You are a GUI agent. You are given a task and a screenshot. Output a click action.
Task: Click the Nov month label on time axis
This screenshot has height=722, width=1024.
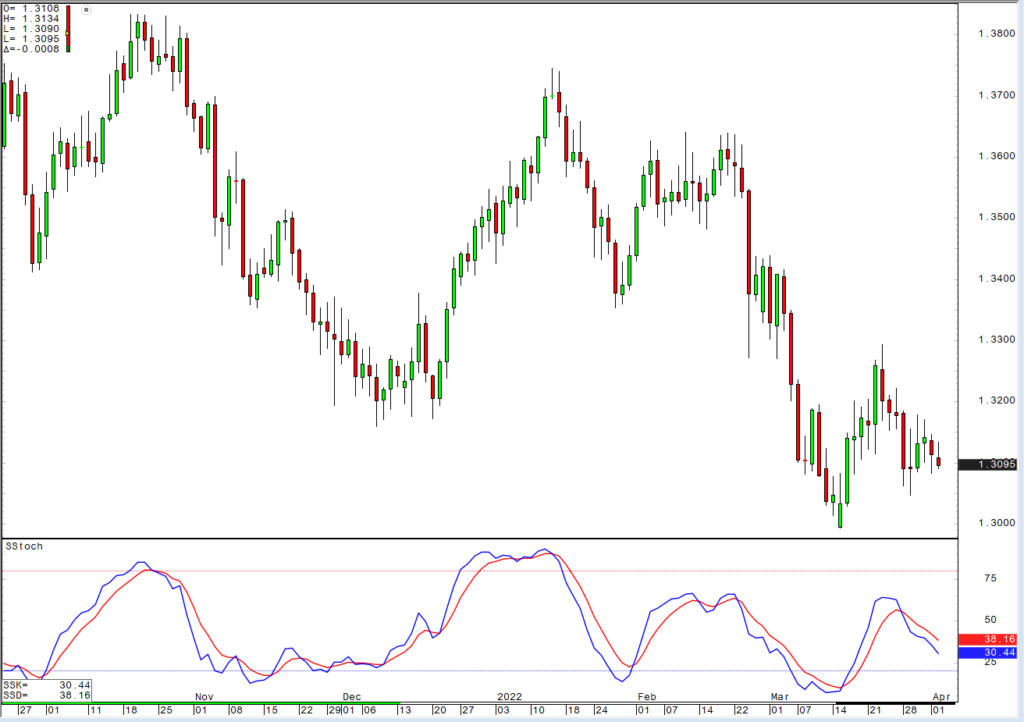[204, 697]
